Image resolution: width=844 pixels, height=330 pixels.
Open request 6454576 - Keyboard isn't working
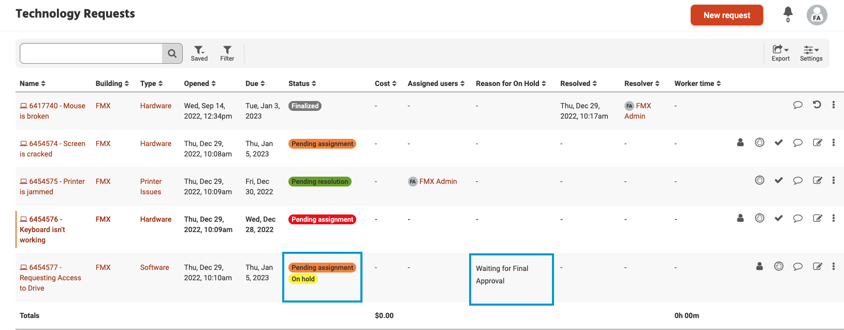pyautogui.click(x=42, y=229)
